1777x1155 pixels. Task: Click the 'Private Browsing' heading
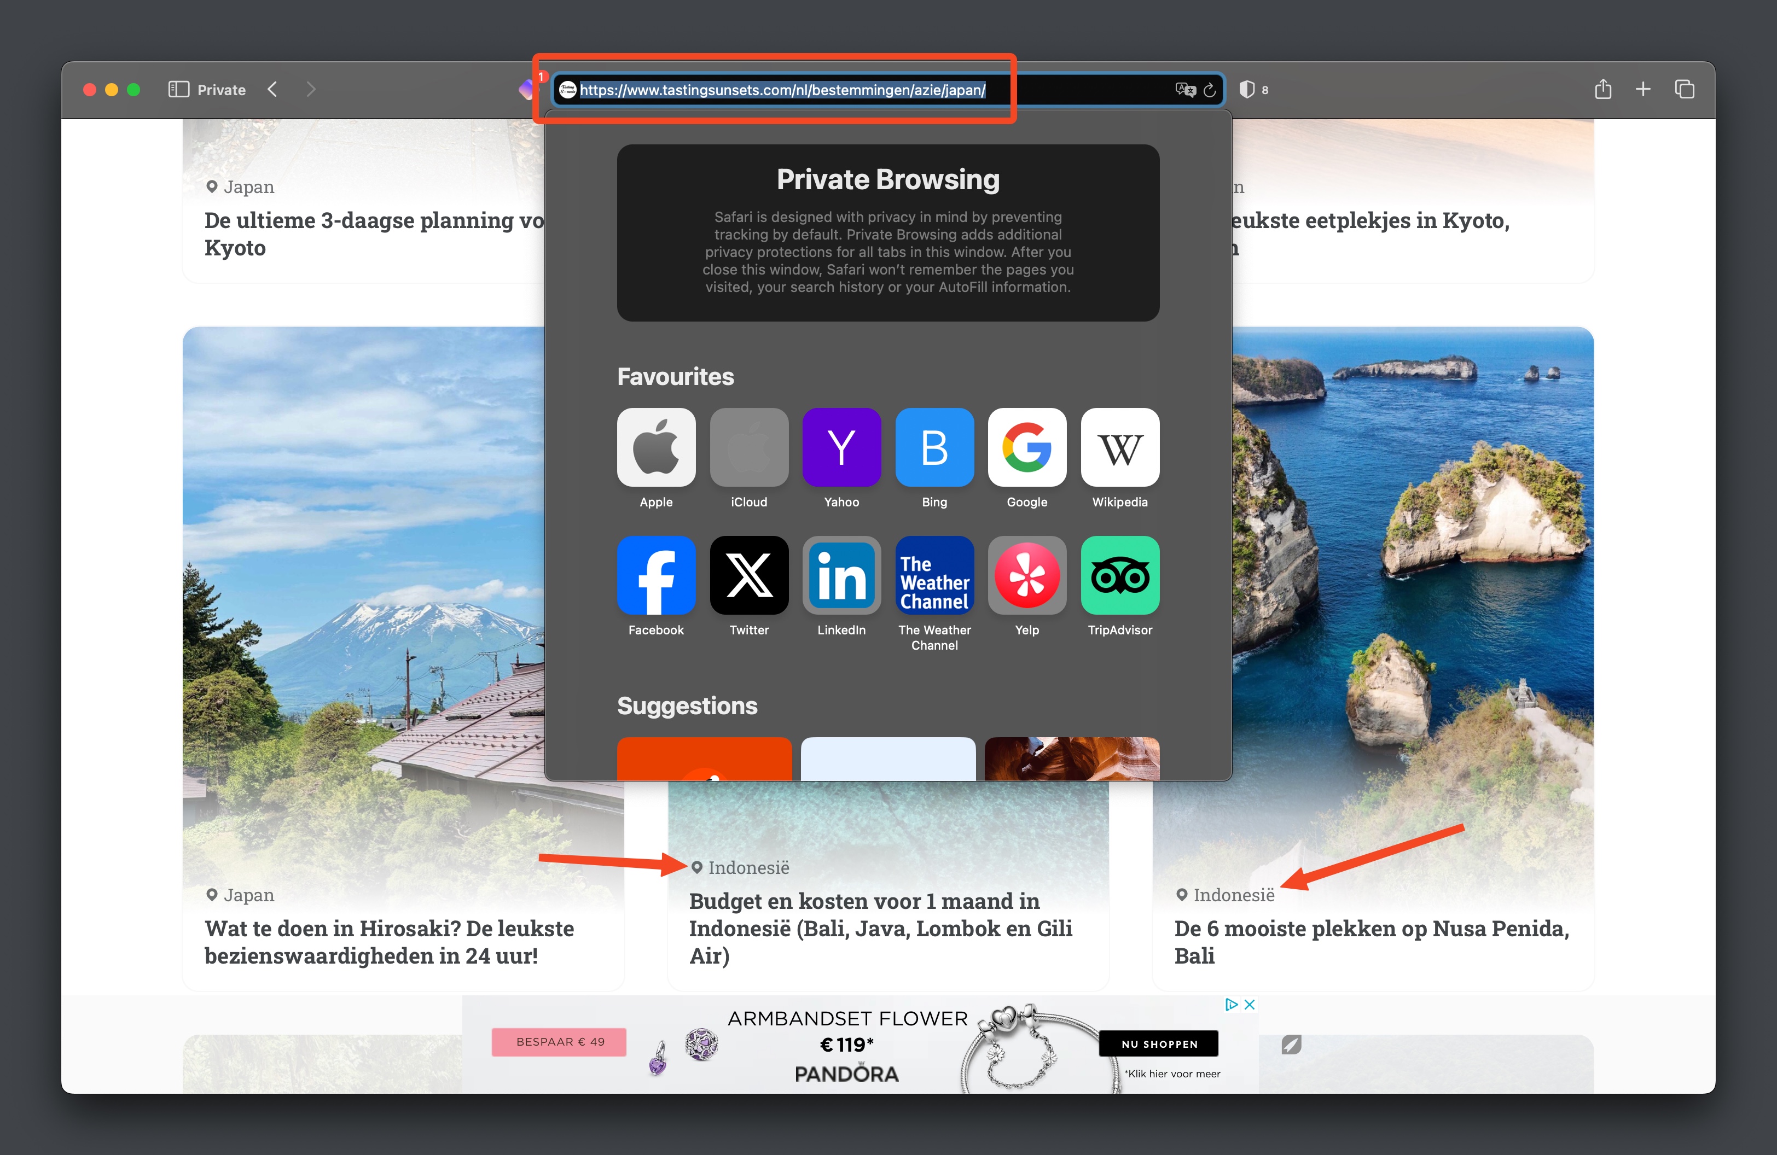[x=888, y=179]
